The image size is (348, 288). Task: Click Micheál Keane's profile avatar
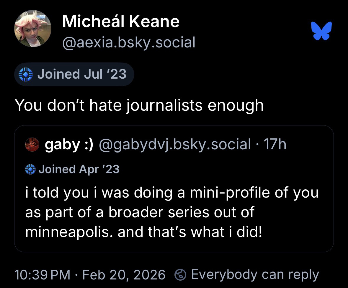pos(33,29)
